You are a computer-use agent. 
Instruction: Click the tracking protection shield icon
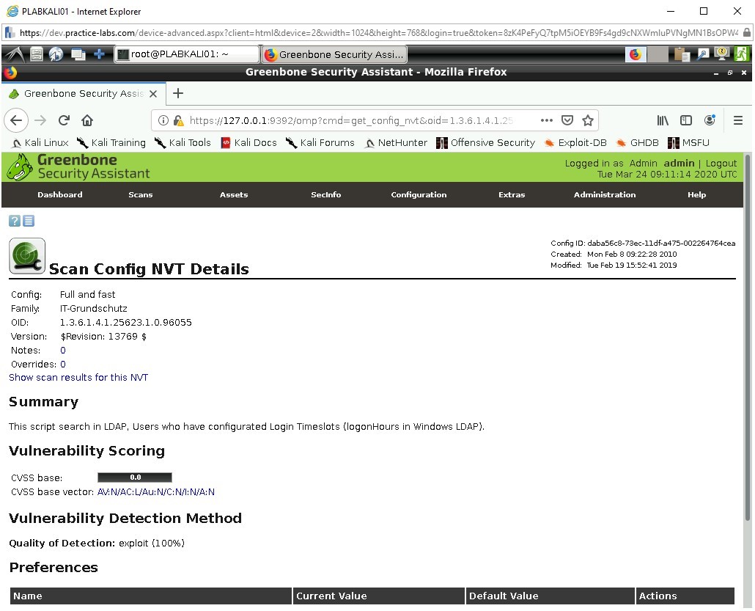(567, 120)
